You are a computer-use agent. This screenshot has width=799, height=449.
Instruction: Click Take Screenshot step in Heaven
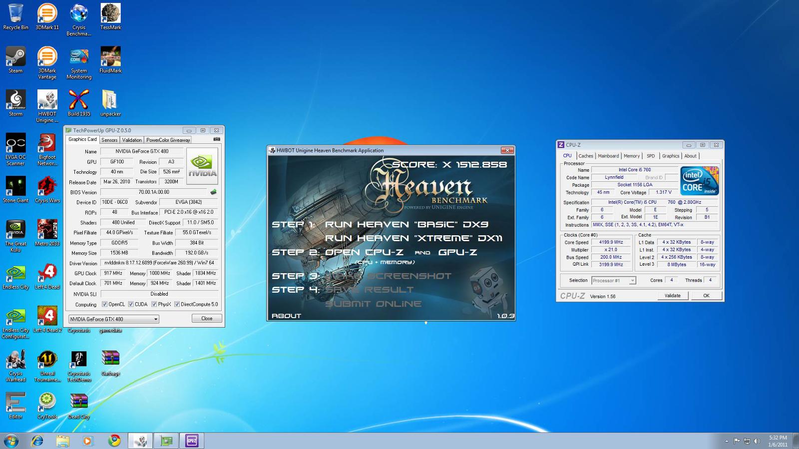388,276
